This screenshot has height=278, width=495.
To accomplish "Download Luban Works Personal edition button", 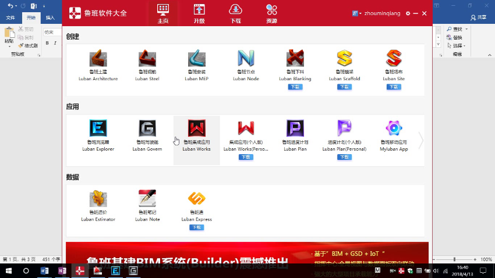I will [246, 157].
